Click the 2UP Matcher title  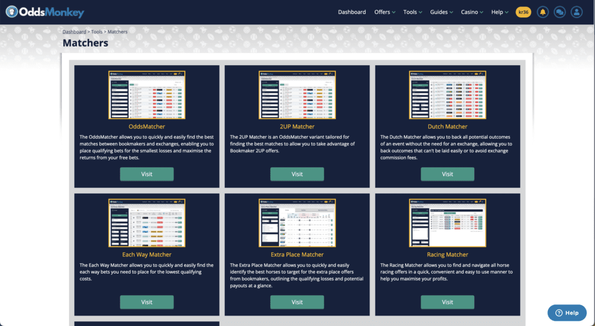tap(297, 126)
